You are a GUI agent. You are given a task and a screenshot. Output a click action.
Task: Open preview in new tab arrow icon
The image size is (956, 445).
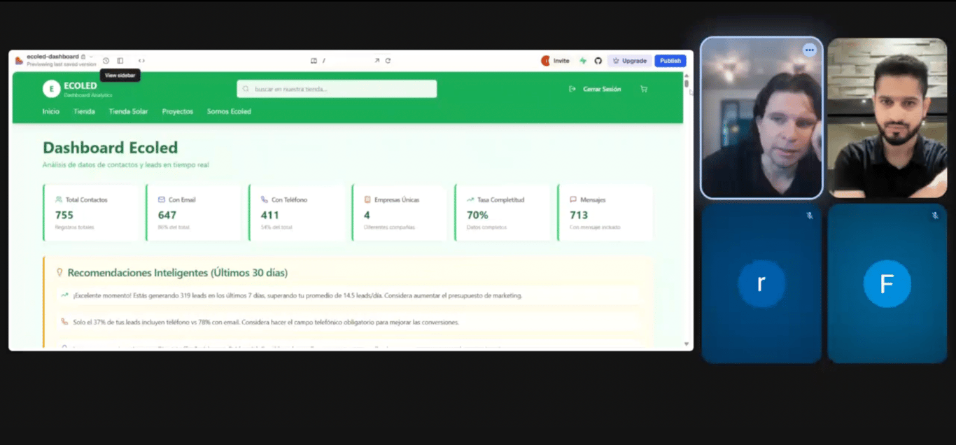pyautogui.click(x=377, y=61)
